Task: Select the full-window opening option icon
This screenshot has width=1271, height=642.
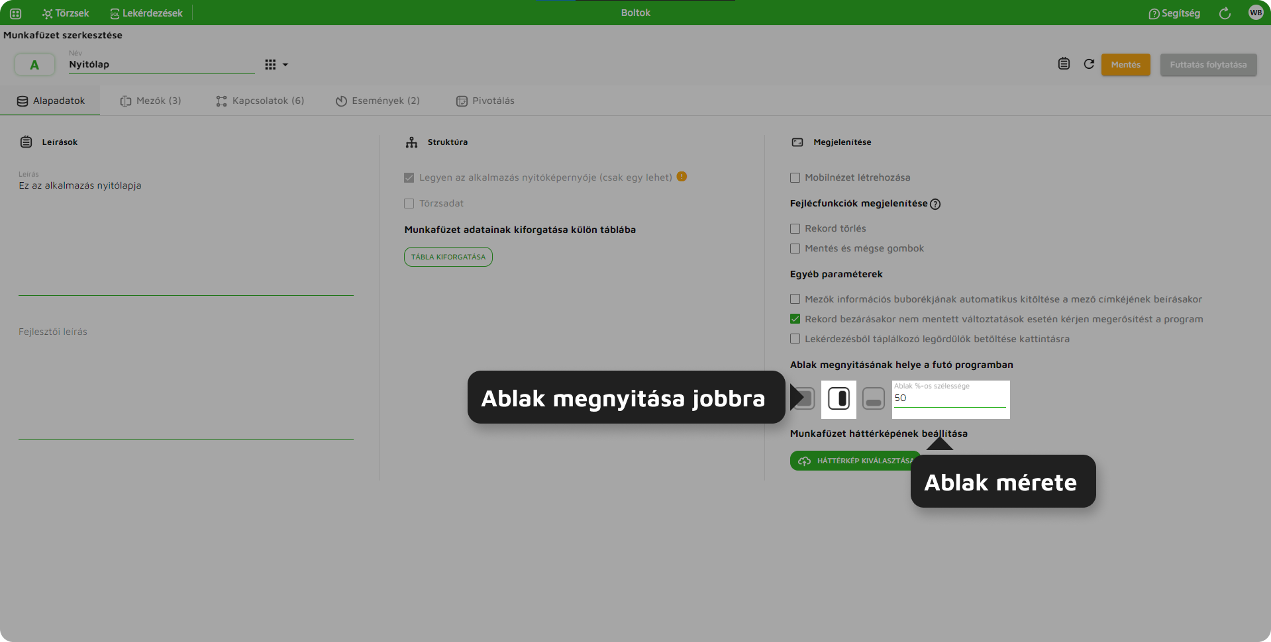Action: [x=804, y=399]
